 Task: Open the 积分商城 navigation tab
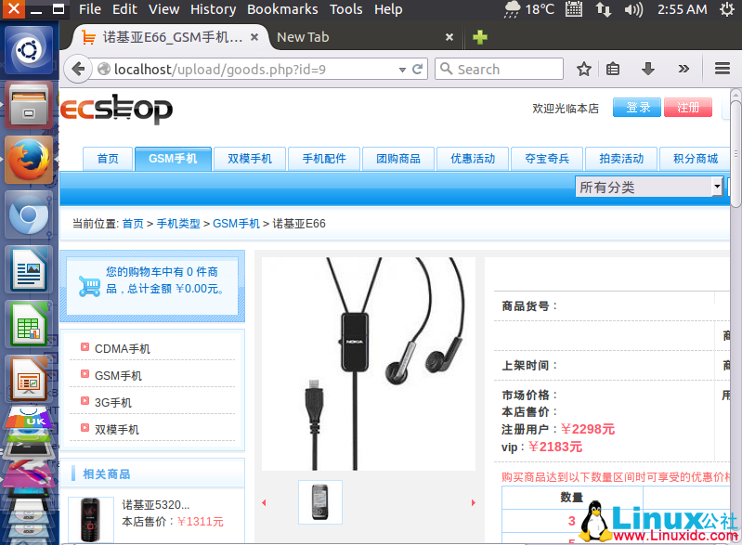pos(696,159)
